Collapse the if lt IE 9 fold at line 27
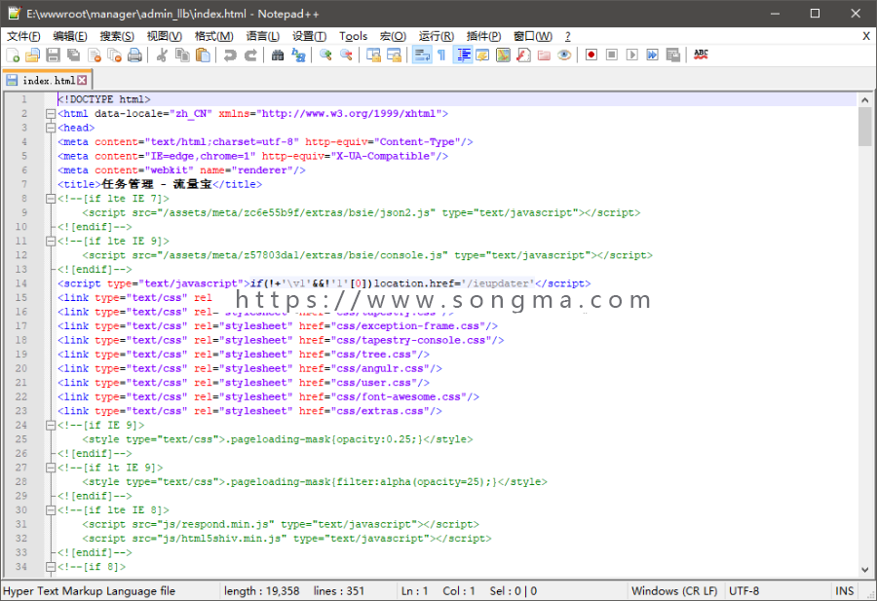Viewport: 877px width, 601px height. point(51,468)
